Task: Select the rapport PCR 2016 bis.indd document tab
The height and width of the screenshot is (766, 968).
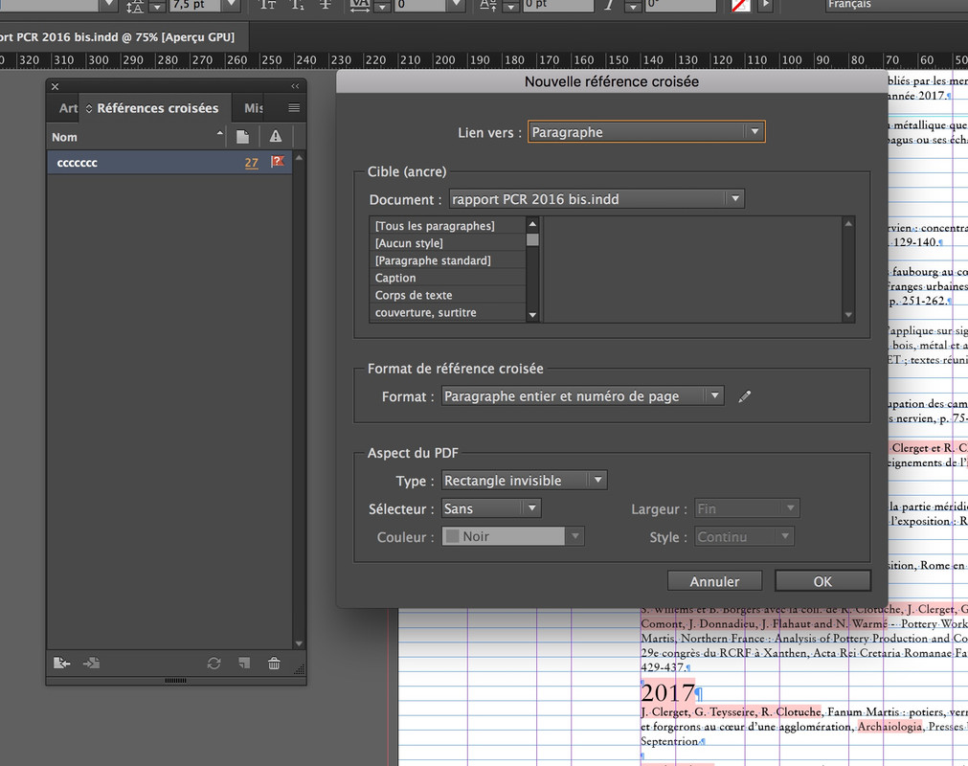Action: click(124, 37)
